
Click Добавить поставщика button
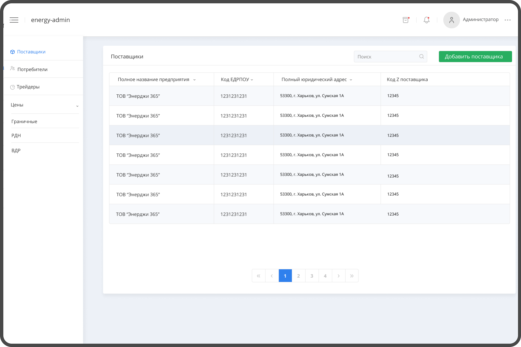pyautogui.click(x=475, y=57)
